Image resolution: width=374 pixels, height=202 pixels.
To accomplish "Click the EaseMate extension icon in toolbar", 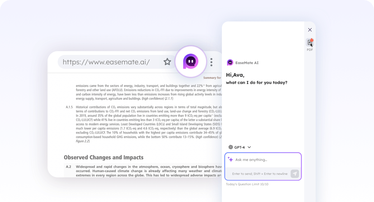I will (x=191, y=62).
